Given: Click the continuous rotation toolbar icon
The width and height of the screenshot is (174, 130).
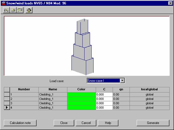Looking at the screenshot, I should 29,10.
